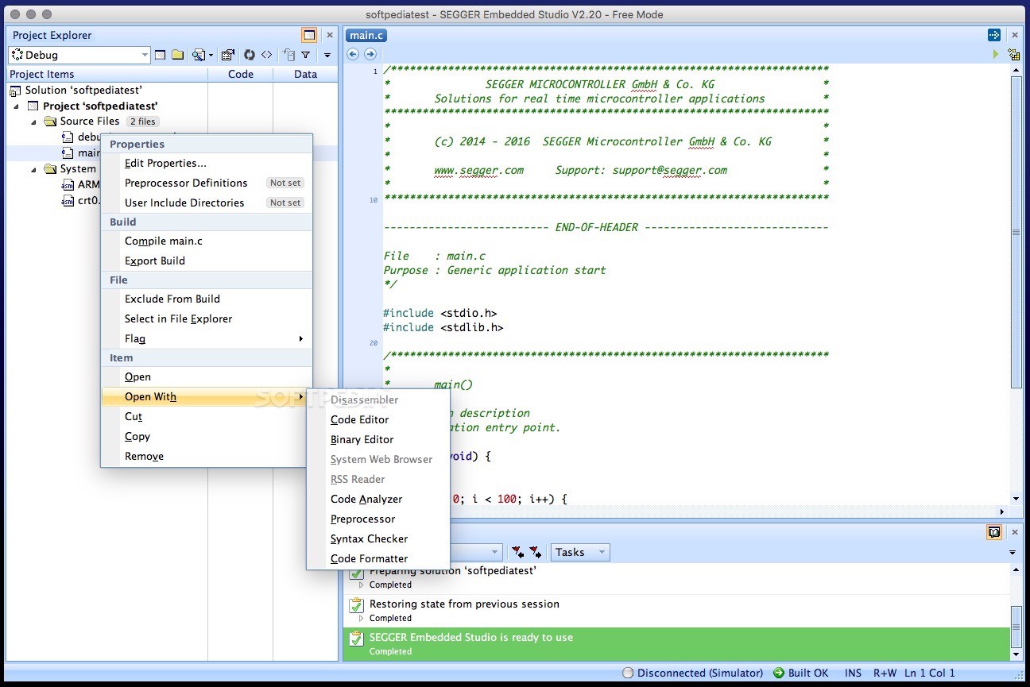This screenshot has height=687, width=1030.
Task: Click the 'Restoring state from previous session' task entry
Action: coord(676,610)
